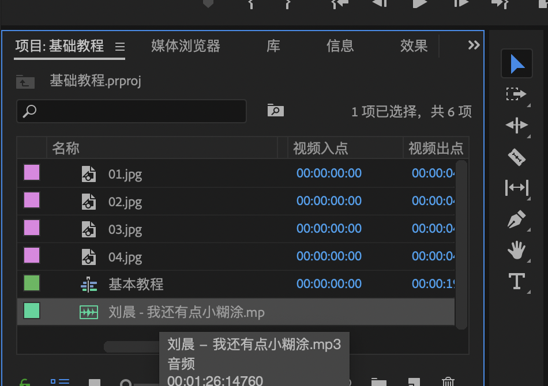Screen dimensions: 548x386
Task: Open the project panel hamburger menu
Action: point(120,47)
